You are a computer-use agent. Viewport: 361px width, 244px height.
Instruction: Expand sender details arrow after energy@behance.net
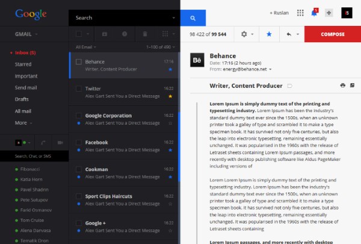(270, 69)
